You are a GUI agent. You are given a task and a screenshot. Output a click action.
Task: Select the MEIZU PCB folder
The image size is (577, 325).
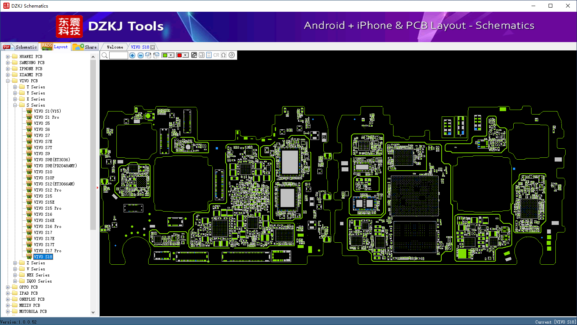coord(30,305)
